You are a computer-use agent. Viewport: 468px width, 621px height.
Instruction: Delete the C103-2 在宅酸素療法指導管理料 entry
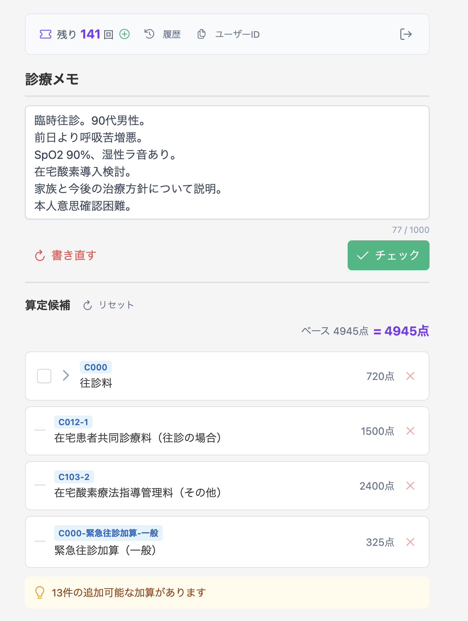[410, 486]
